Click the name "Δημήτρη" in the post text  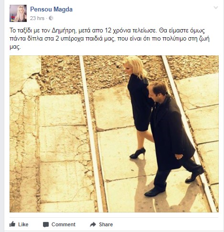(64, 31)
